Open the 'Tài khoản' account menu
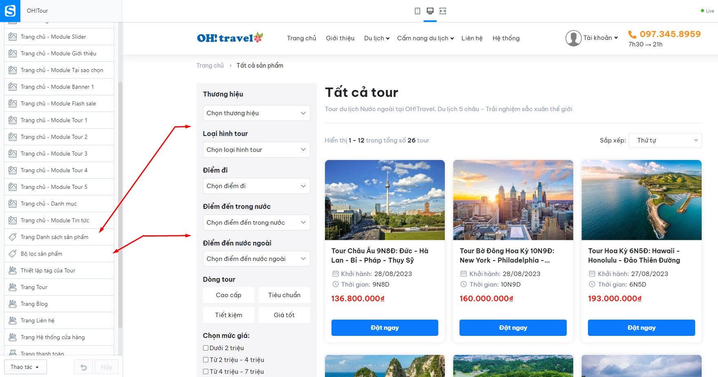Screen dimensions: 718x377 [x=601, y=38]
